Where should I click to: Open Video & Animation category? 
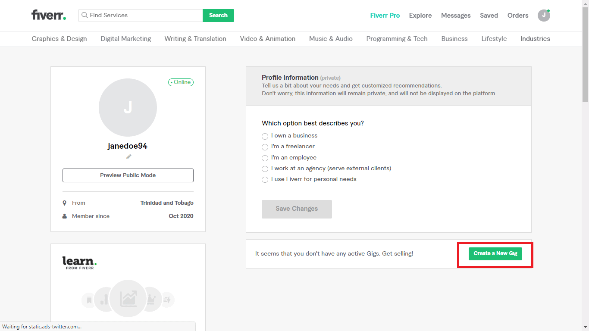click(268, 39)
